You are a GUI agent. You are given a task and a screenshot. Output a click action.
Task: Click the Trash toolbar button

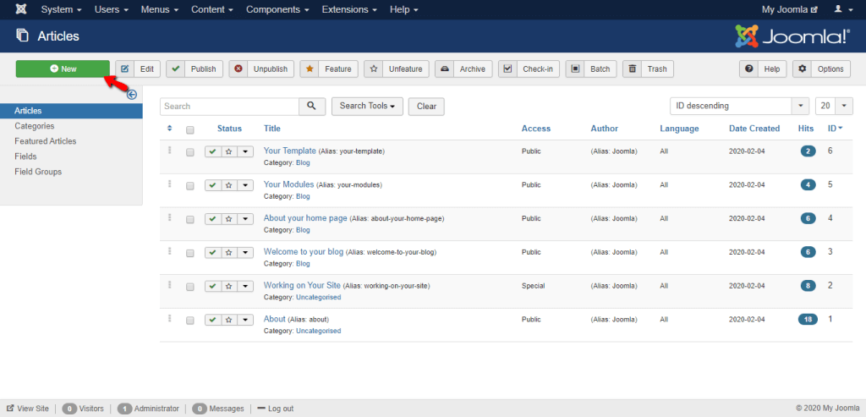coord(648,69)
